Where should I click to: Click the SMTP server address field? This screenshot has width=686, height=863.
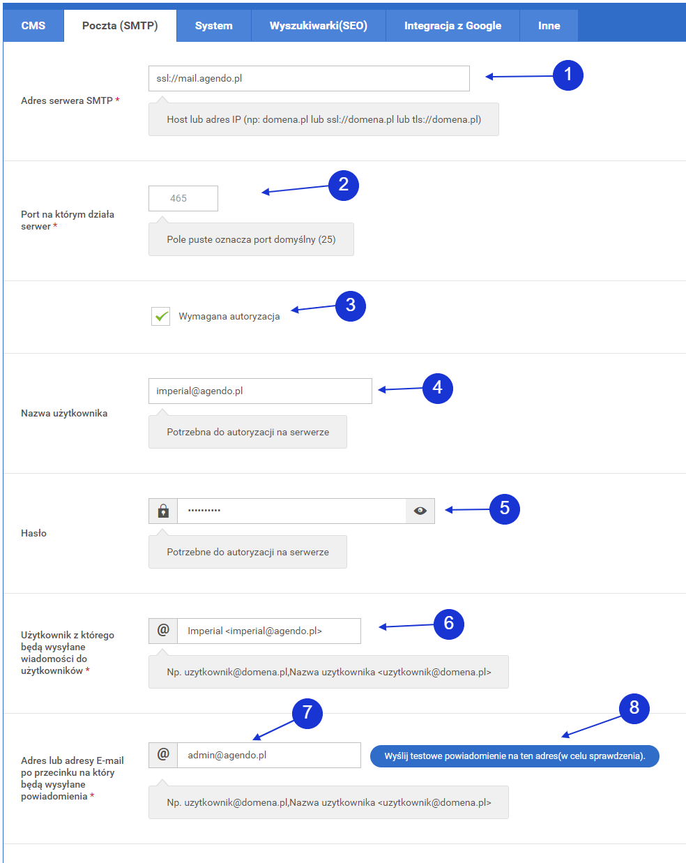(x=309, y=79)
